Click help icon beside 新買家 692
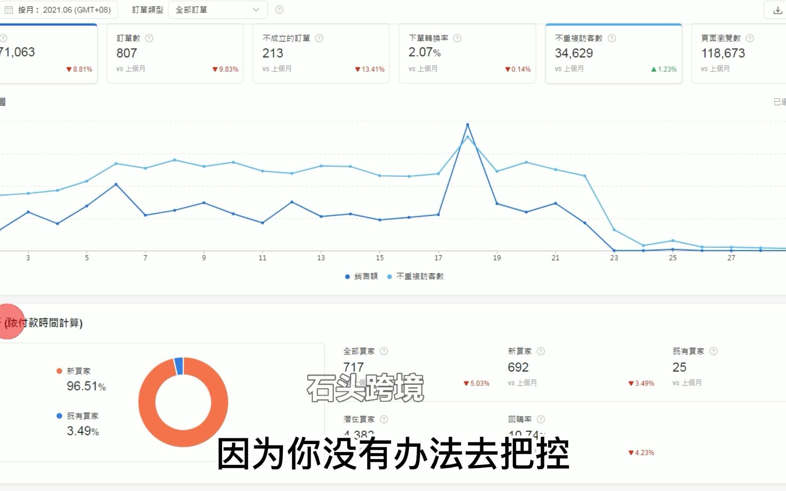The image size is (786, 491). tap(541, 351)
